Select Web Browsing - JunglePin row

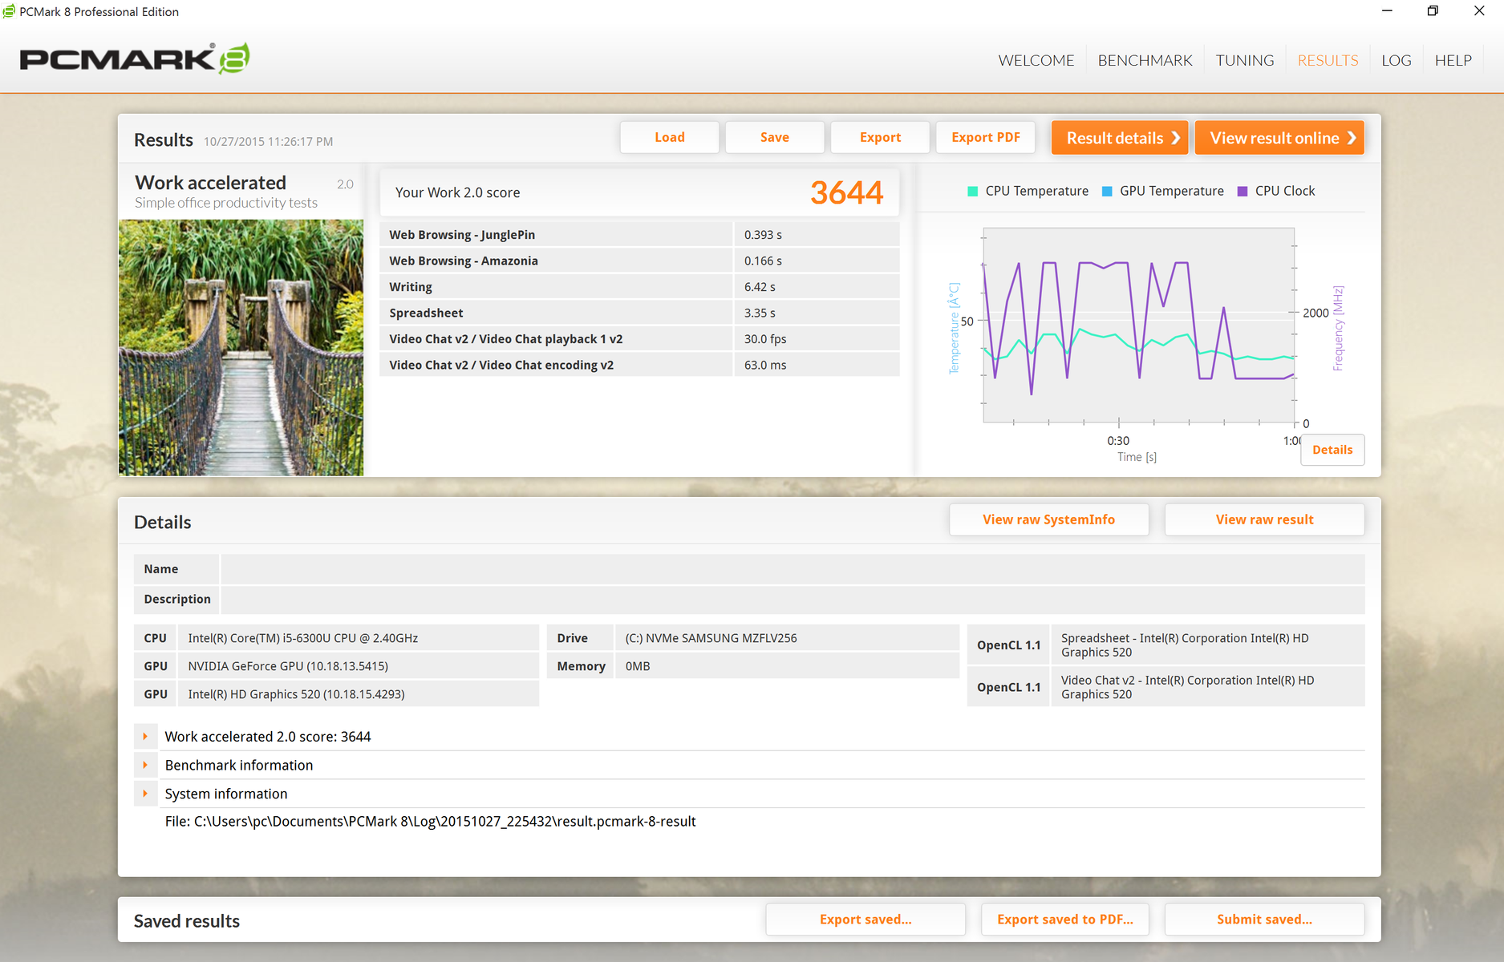point(639,235)
